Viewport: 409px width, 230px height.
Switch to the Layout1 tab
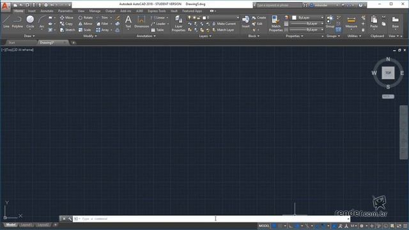(26, 225)
